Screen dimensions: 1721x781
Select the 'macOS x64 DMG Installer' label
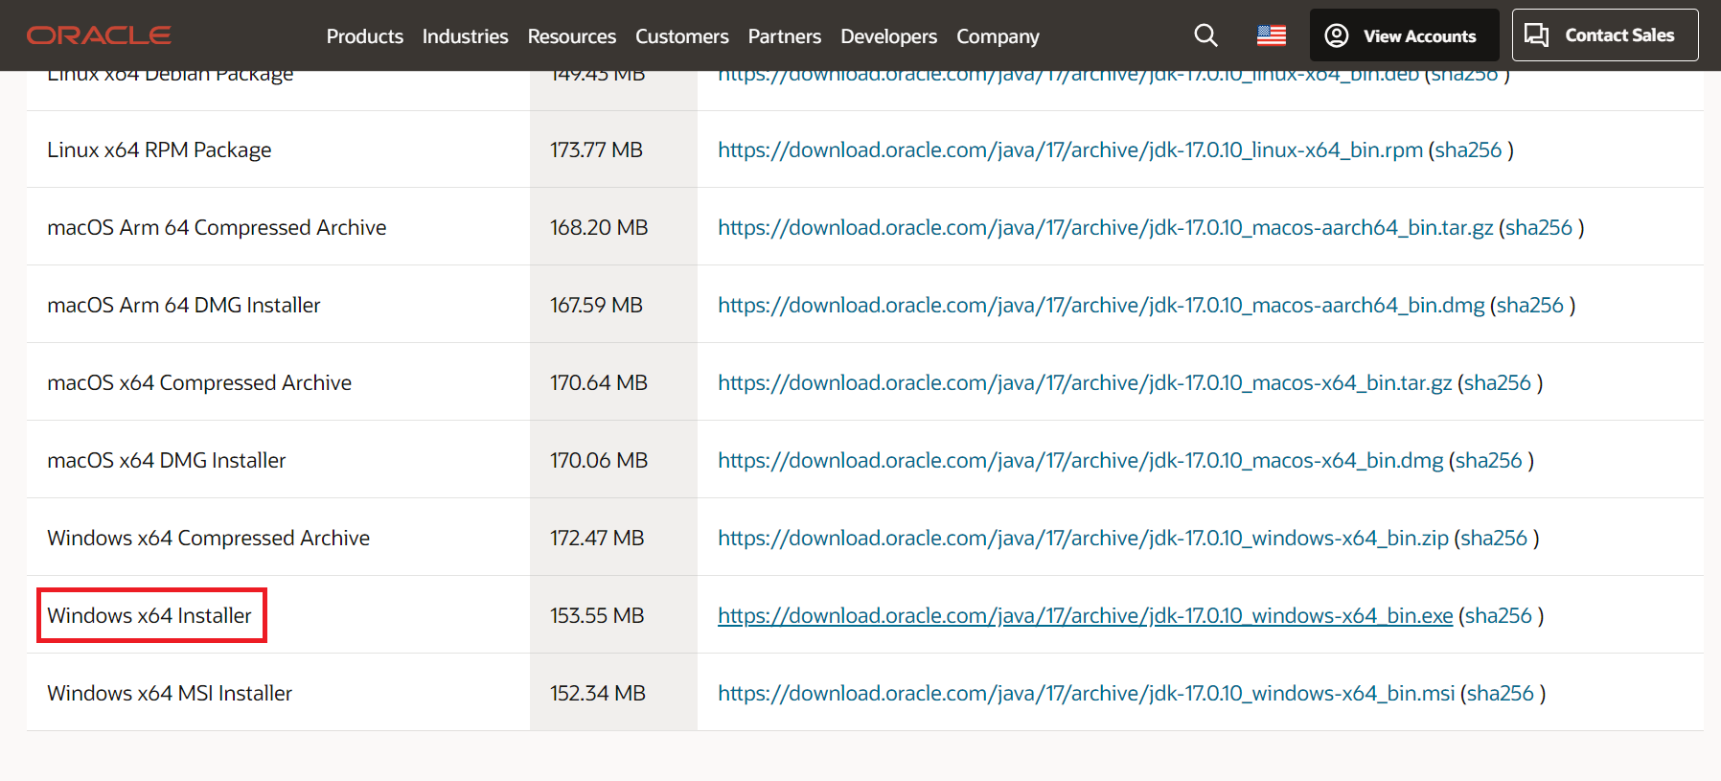click(x=167, y=460)
